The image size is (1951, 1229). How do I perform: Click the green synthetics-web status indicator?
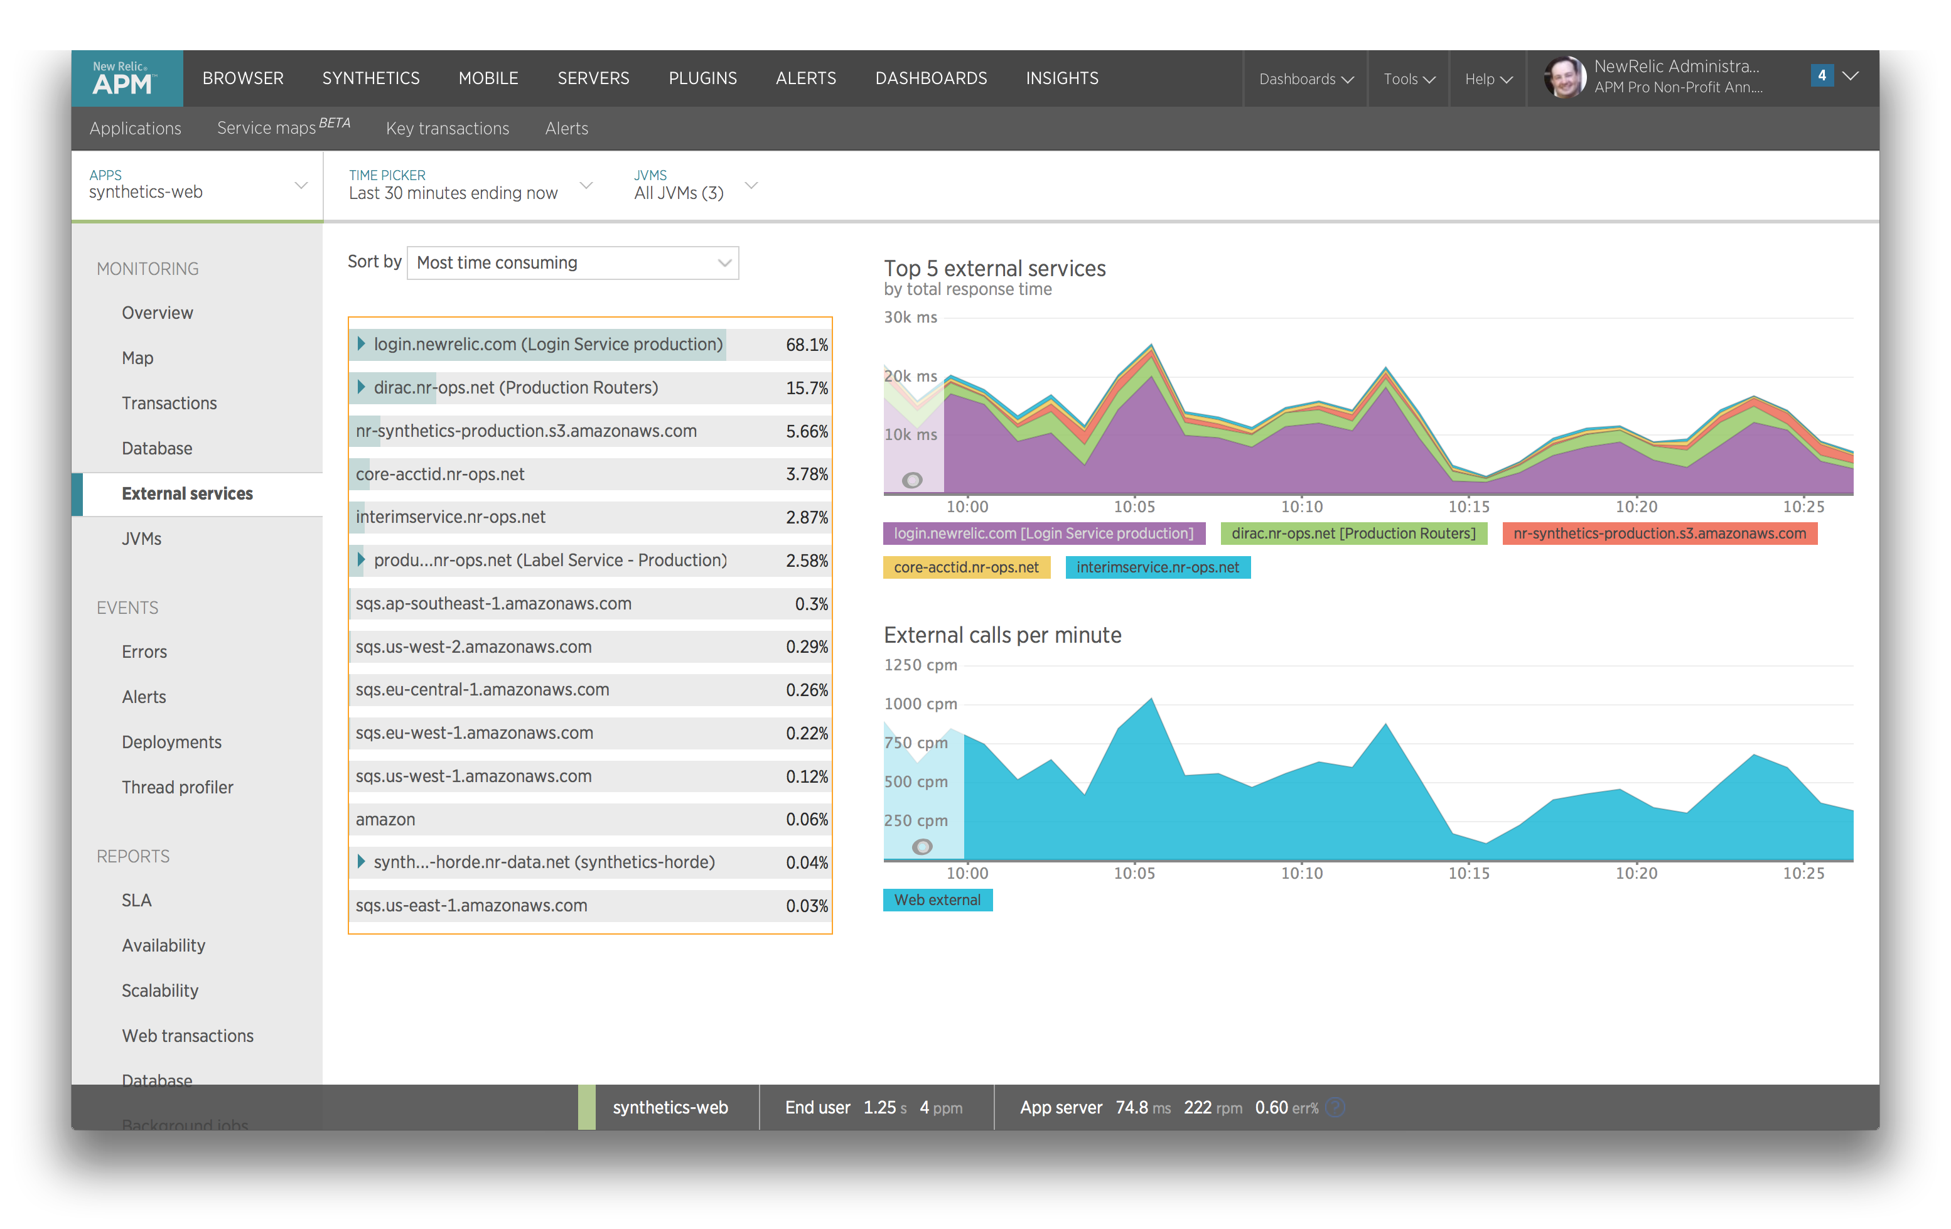click(586, 1107)
